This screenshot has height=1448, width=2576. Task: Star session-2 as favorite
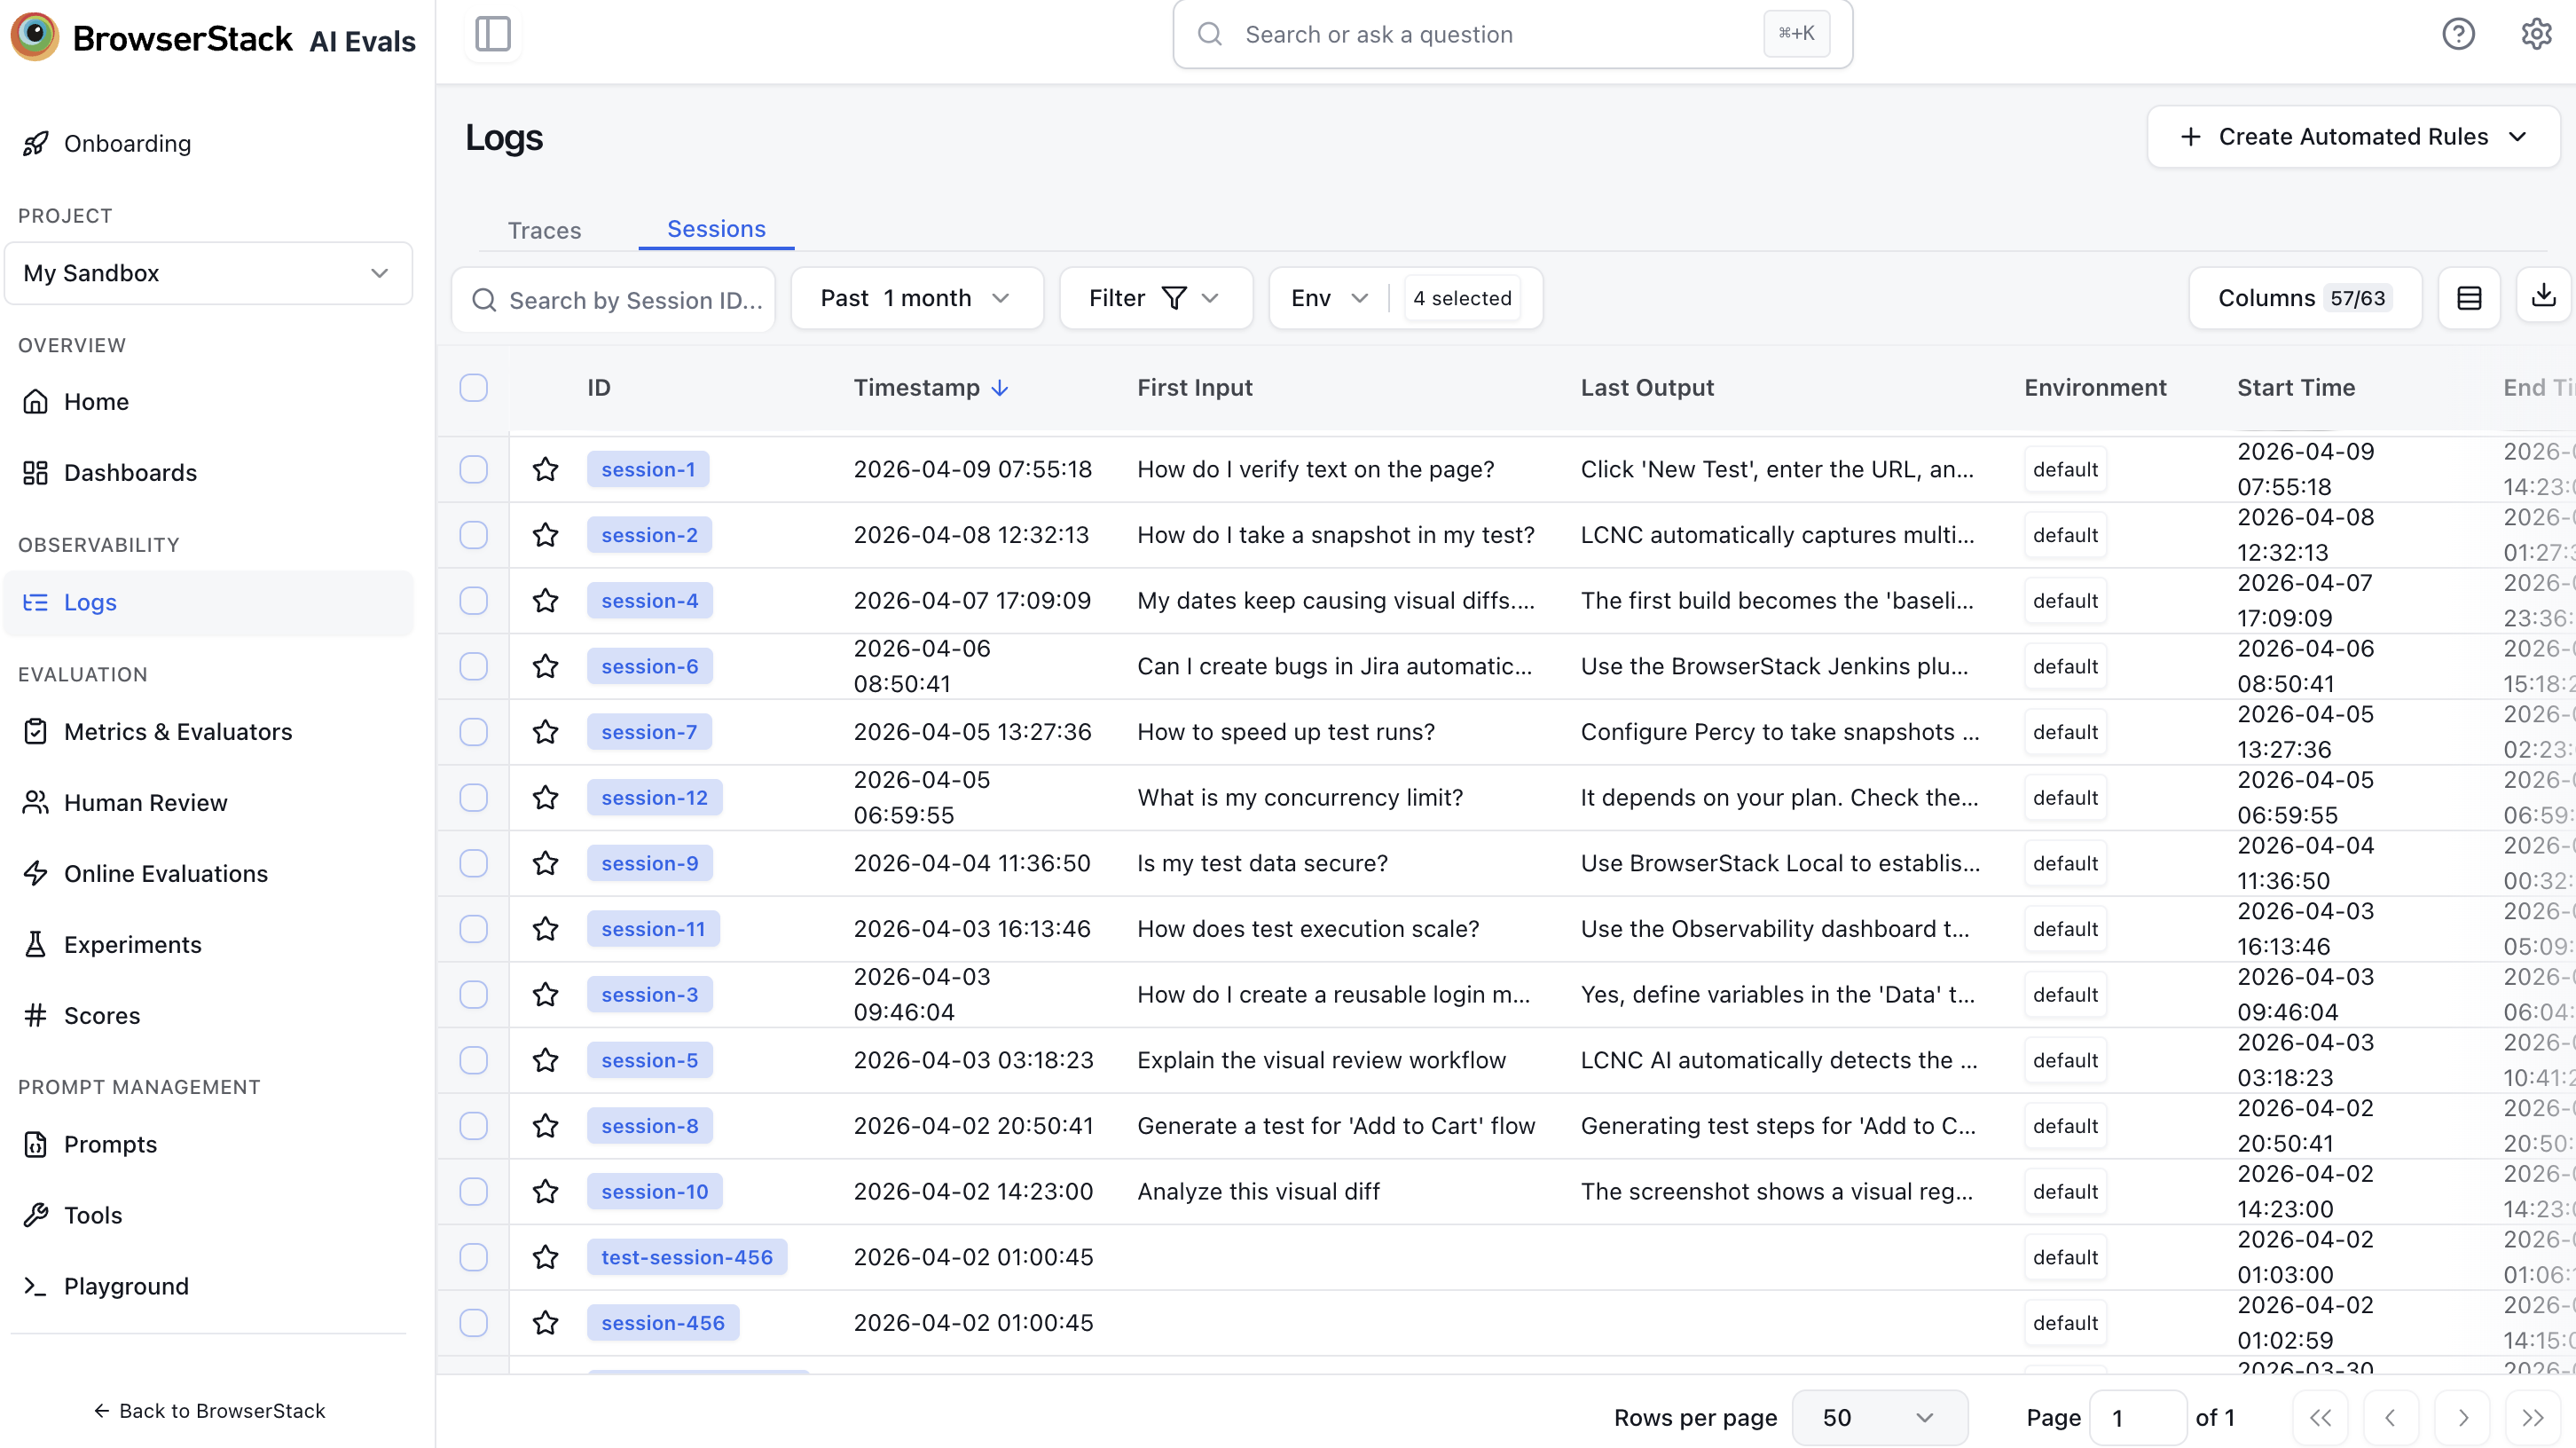(545, 535)
